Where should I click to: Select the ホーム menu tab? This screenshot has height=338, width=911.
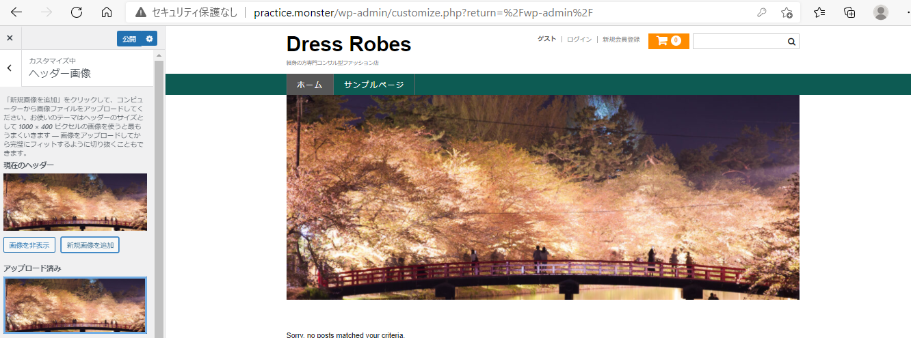point(310,85)
